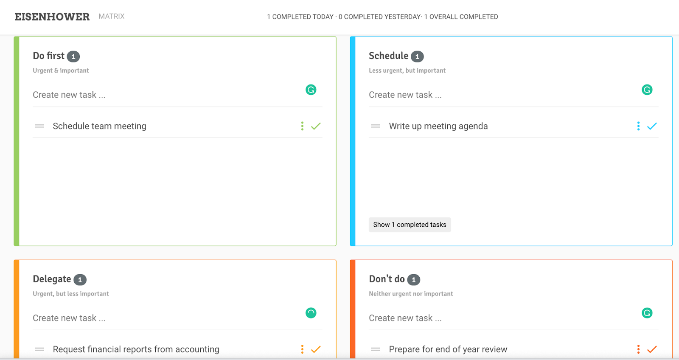
Task: Open the kebab menu beside Prepare for end of year review
Action: tap(638, 349)
